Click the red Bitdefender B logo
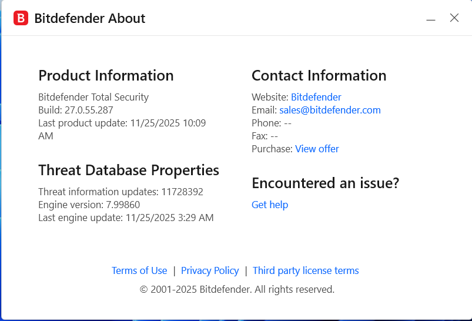472x321 pixels. tap(21, 18)
